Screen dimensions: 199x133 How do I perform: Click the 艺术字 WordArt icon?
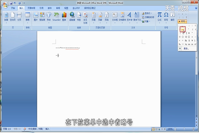[x=129, y=16]
